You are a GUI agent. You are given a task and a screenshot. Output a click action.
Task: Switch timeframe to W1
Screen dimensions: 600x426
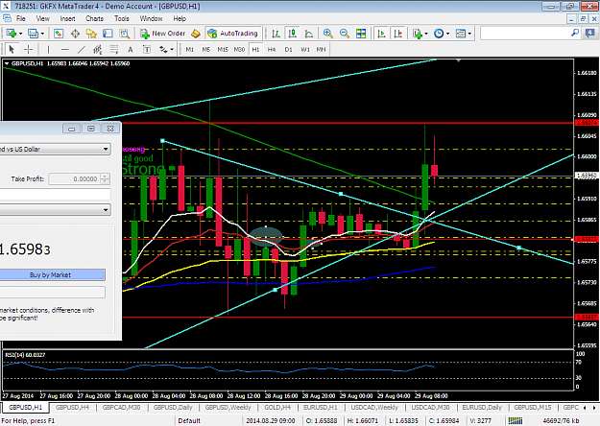(x=305, y=49)
